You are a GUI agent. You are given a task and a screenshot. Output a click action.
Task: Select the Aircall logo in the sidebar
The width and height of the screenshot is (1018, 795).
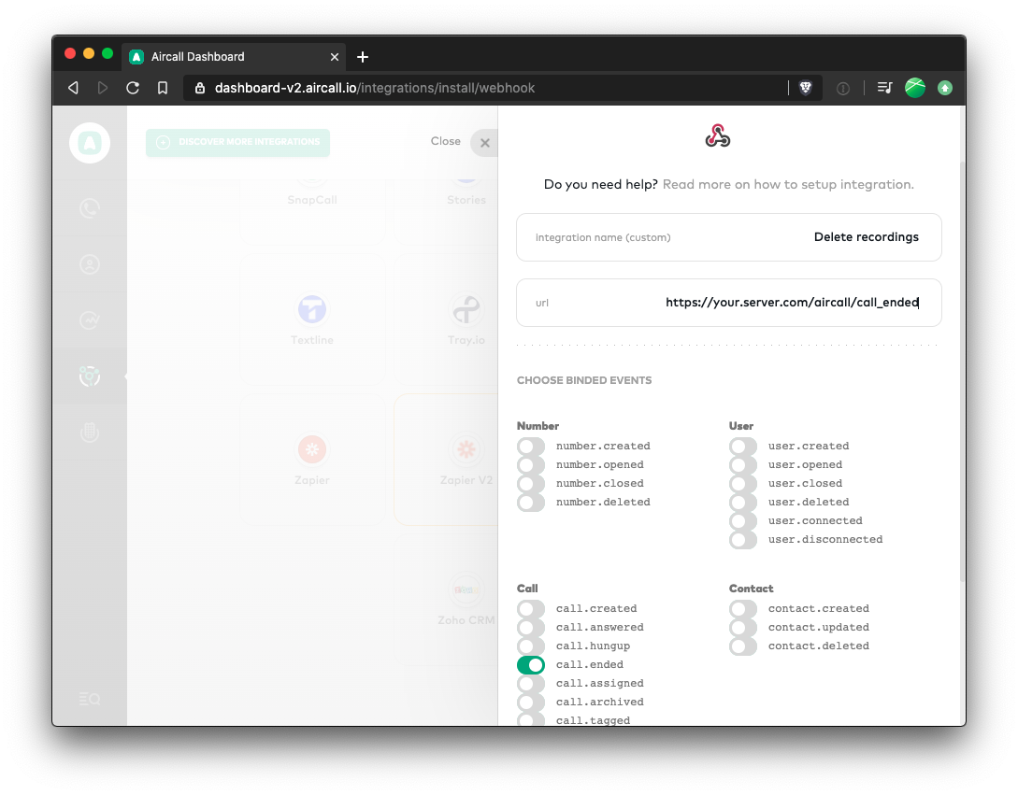[89, 142]
